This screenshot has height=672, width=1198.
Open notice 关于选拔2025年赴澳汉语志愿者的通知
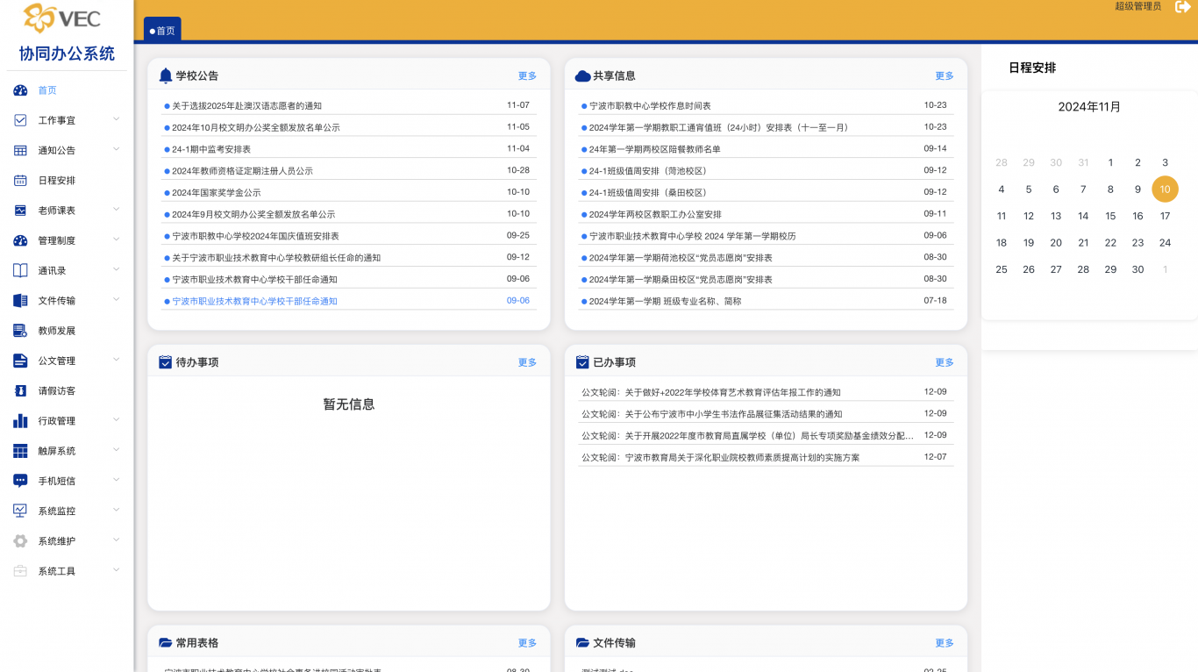point(246,106)
